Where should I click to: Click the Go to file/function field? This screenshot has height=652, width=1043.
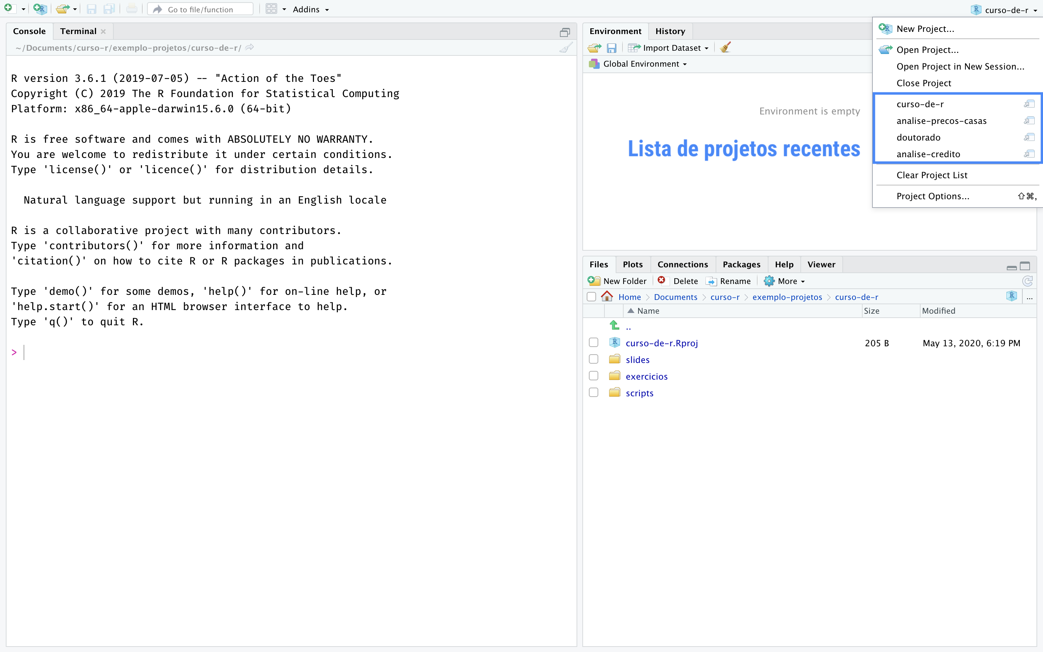[201, 9]
